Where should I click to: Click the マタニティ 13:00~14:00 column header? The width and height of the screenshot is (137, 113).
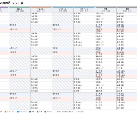[x=41, y=10]
